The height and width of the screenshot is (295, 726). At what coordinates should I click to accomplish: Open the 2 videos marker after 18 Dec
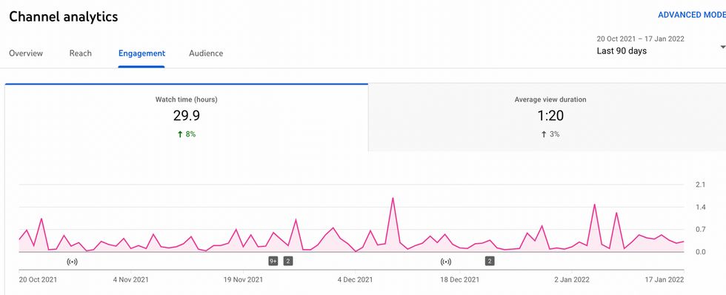[x=490, y=261]
